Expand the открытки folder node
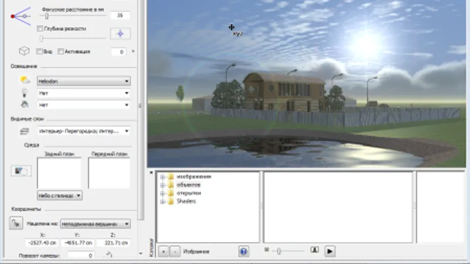 click(163, 194)
